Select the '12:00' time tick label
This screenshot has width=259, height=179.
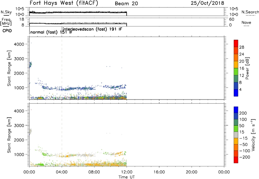127,172
